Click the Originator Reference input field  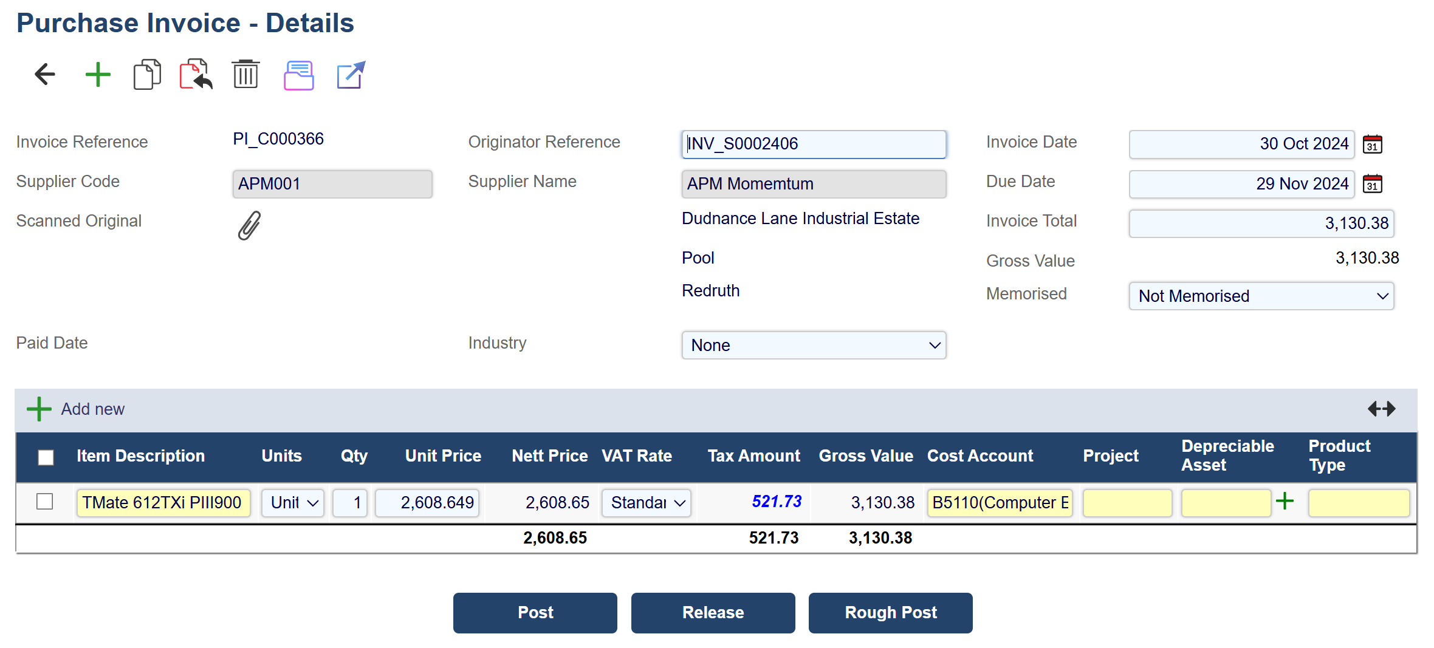(x=813, y=145)
